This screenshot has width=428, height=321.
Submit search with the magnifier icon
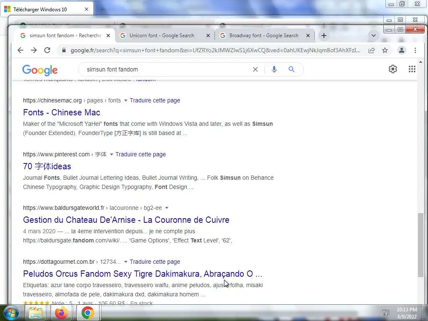(291, 69)
